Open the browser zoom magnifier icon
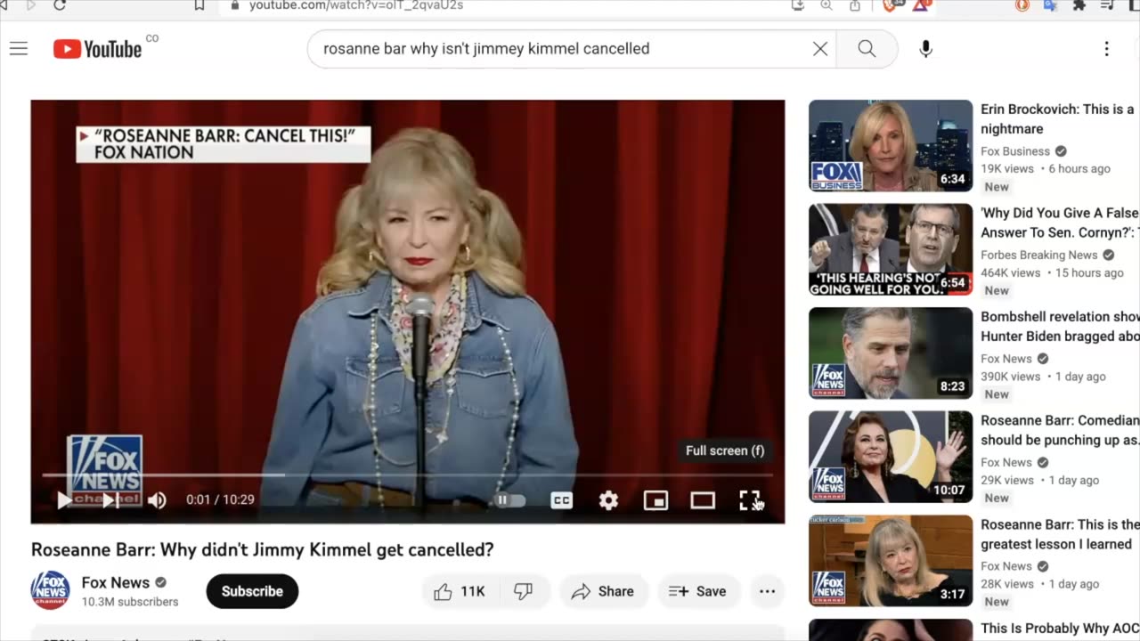The image size is (1140, 641). tap(826, 5)
